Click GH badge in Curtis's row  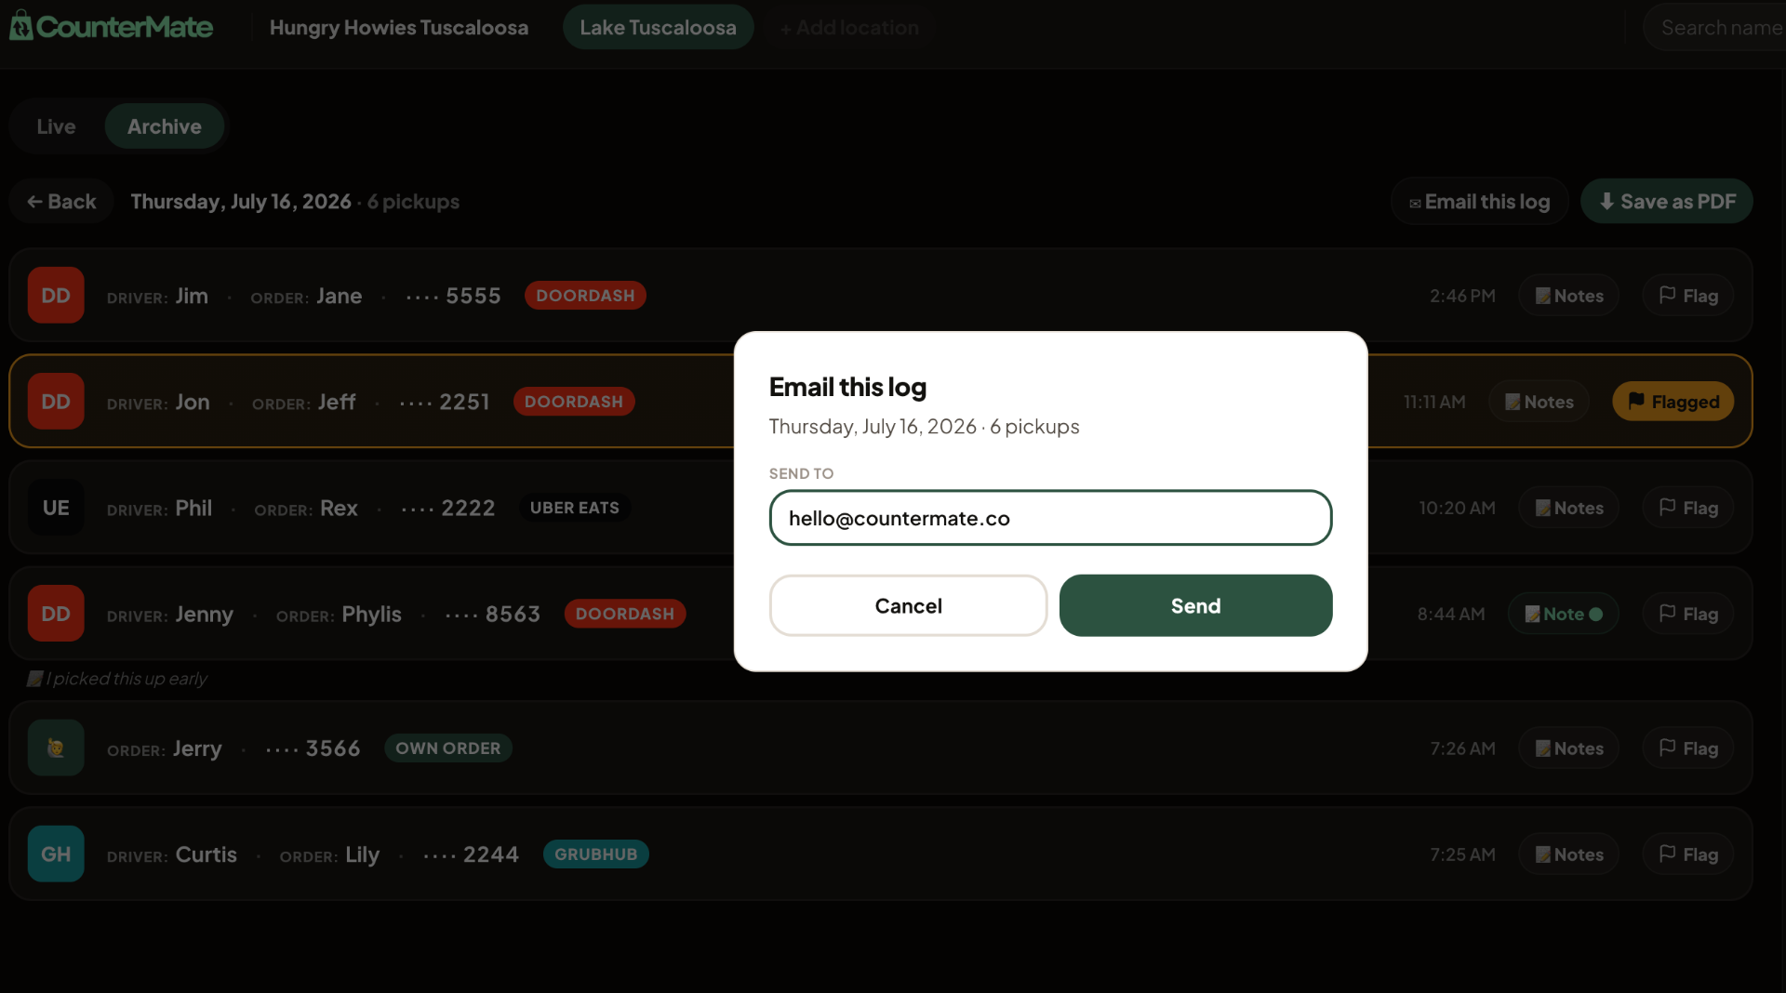tap(56, 854)
